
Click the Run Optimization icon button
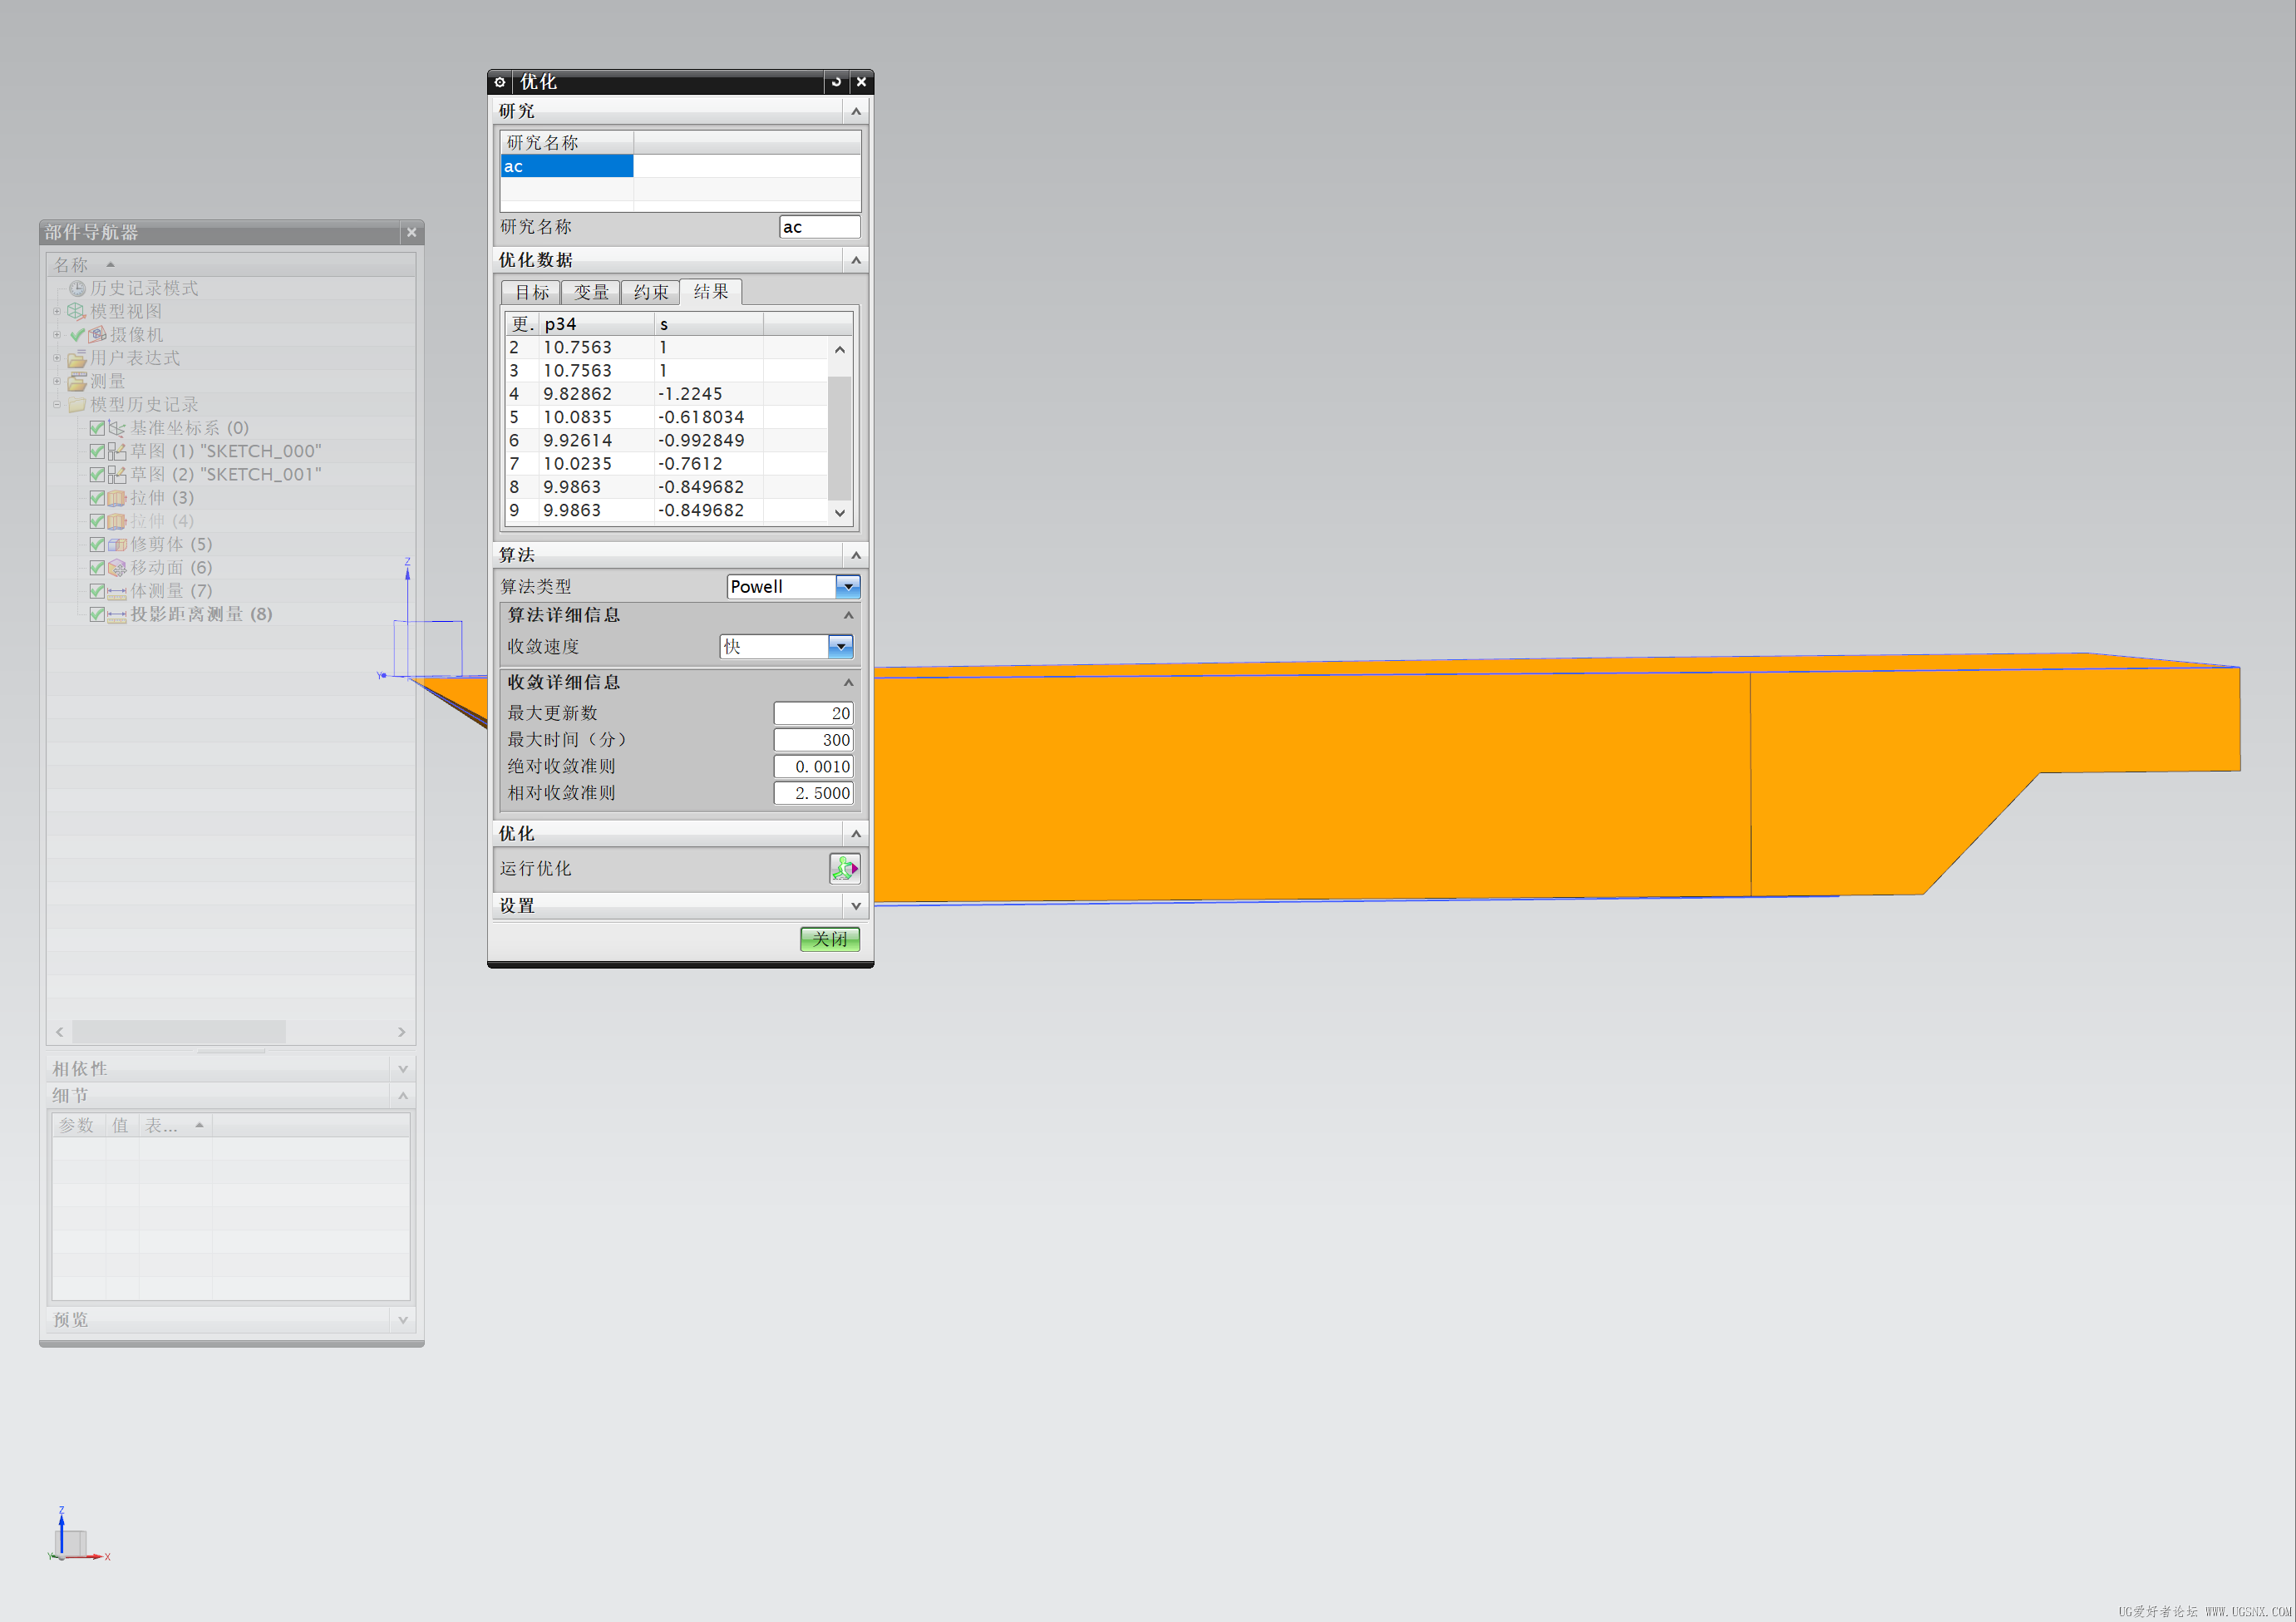coord(844,868)
